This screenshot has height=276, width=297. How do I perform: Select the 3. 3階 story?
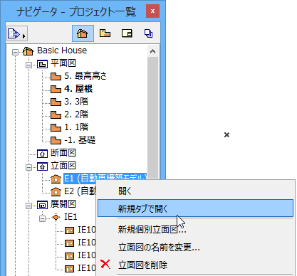click(76, 102)
